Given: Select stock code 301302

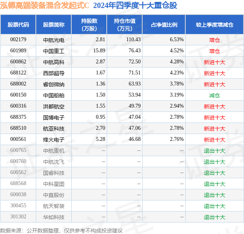Looking at the screenshot, I should click(18, 216).
